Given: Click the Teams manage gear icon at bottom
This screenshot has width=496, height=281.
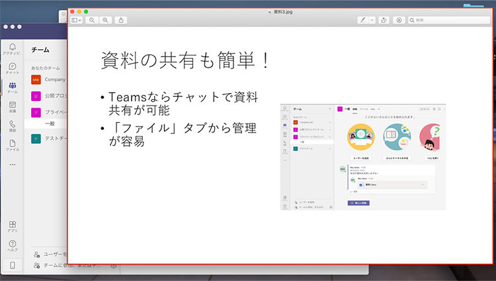Looking at the screenshot, I should click(x=113, y=266).
